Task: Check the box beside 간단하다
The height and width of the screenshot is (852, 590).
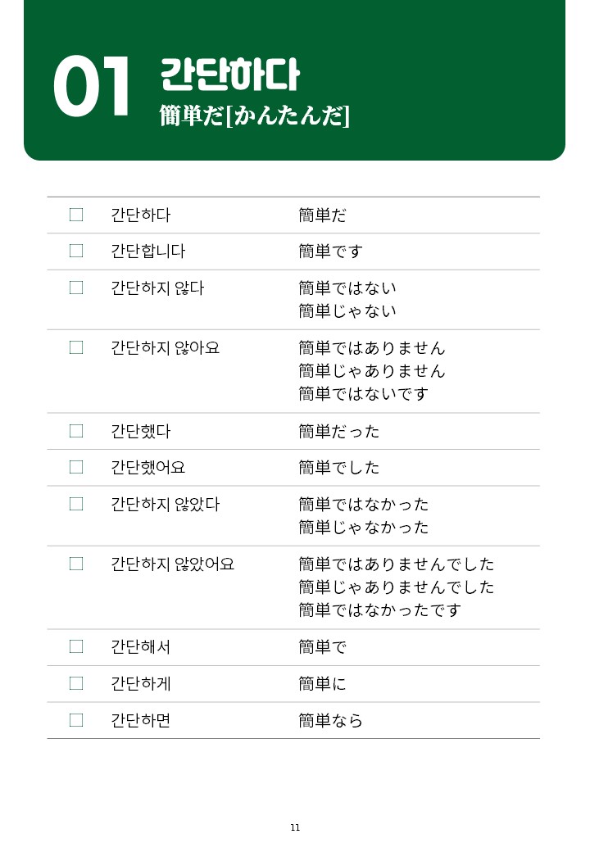Action: (76, 215)
